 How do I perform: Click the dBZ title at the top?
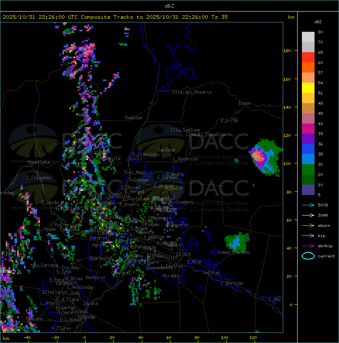(169, 6)
